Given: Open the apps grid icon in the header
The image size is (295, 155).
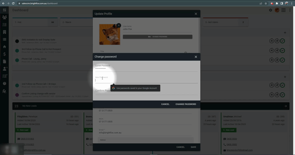Looking at the screenshot, I should click(283, 10).
